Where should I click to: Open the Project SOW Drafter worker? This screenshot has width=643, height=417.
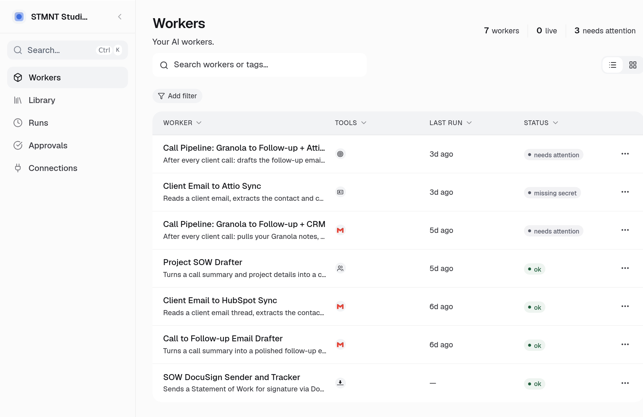(202, 262)
